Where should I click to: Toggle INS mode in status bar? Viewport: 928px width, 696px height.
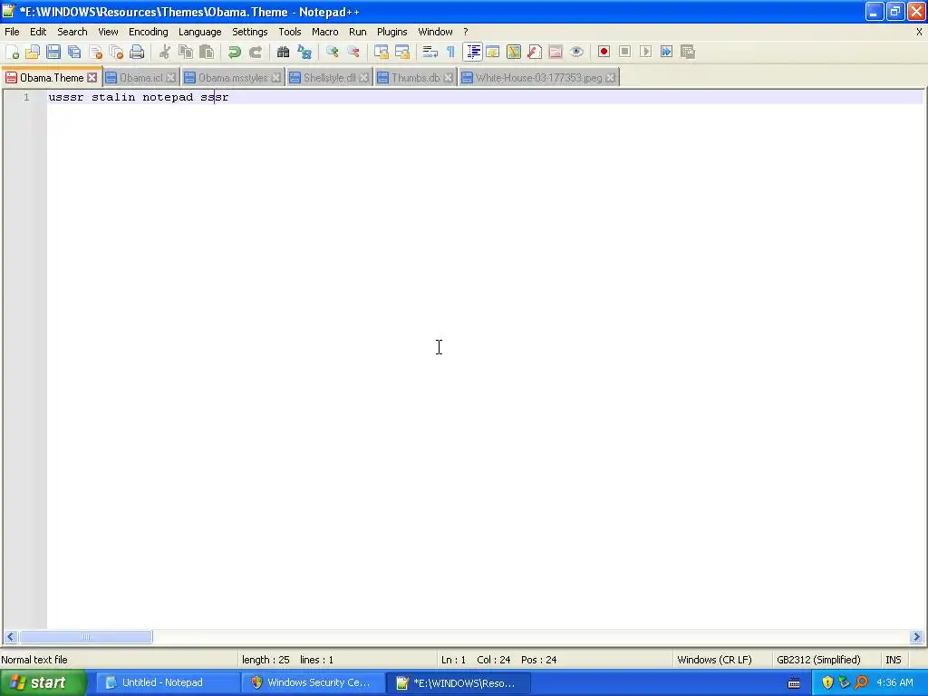[893, 660]
